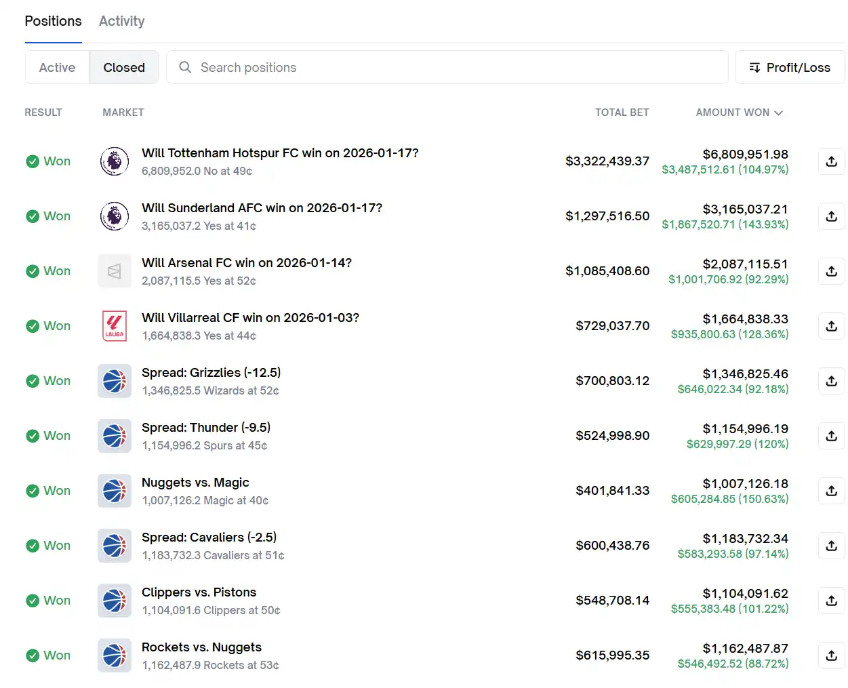Sort by Amount Won column chevron
Screen dimensions: 848x688
[x=778, y=113]
